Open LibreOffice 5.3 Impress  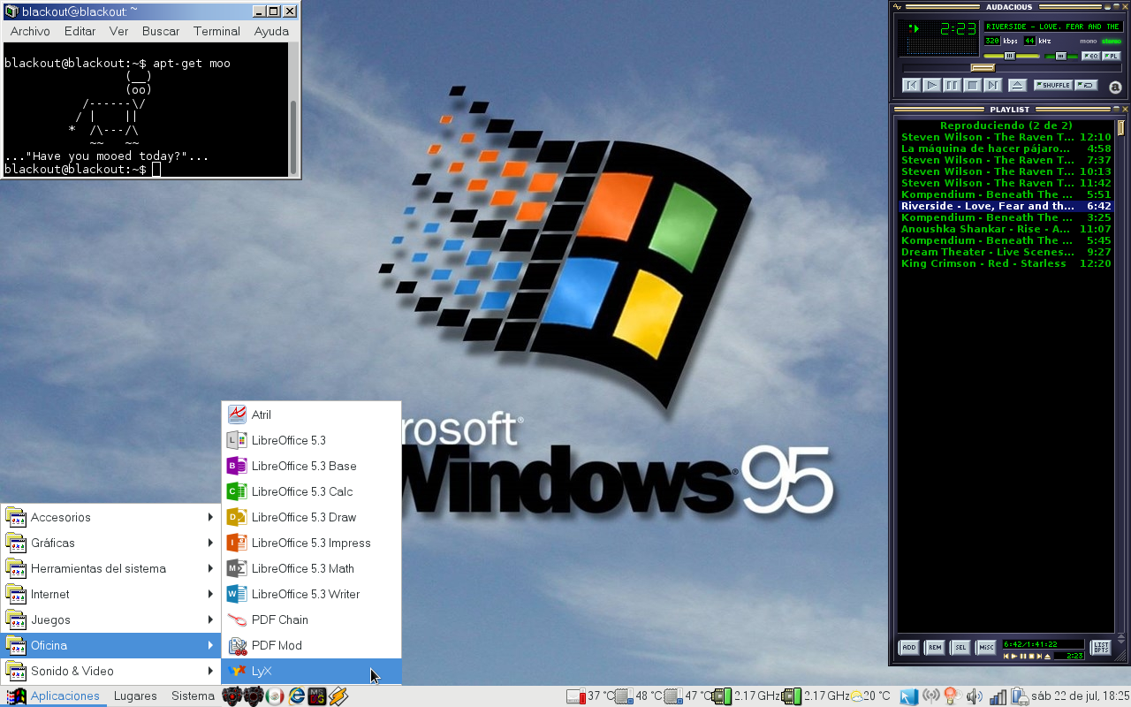pyautogui.click(x=311, y=543)
